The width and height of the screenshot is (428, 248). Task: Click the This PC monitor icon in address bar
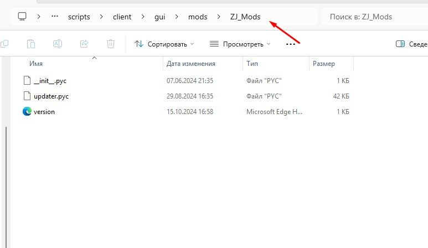tap(23, 17)
